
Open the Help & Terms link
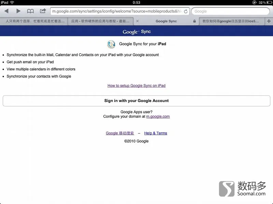(156, 133)
